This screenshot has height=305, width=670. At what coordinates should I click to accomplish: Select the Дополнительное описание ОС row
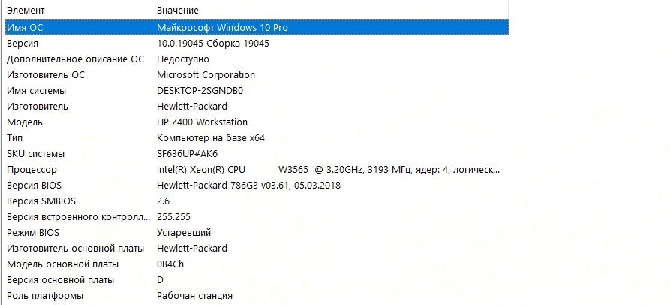[74, 59]
